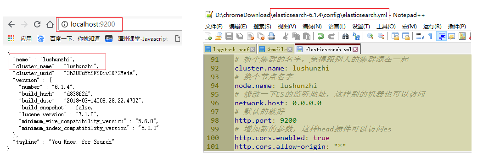
Task: Open the 语言(L) menu
Action: pyautogui.click(x=337, y=27)
